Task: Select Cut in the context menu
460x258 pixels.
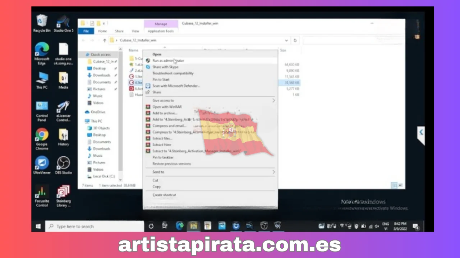Action: coord(210,180)
